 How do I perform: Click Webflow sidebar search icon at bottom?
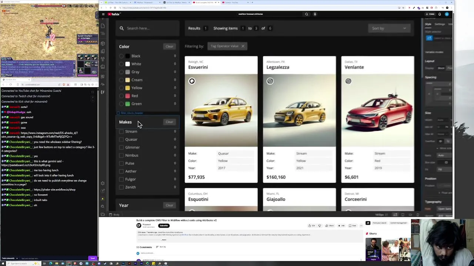103,207
